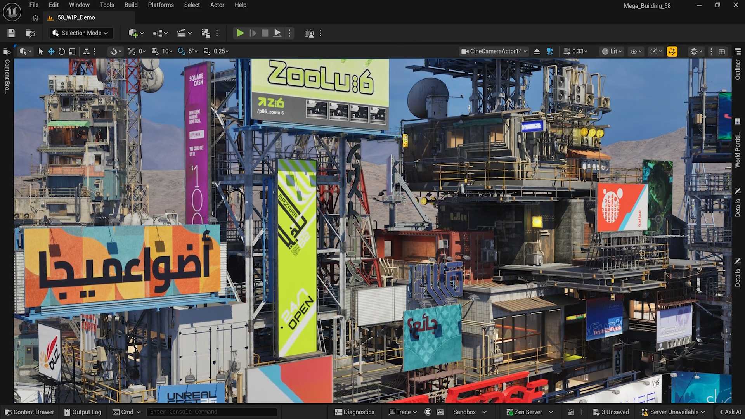Click the build/marketplace layers icon in toolbar
Screen dimensions: 745x419
coord(206,33)
